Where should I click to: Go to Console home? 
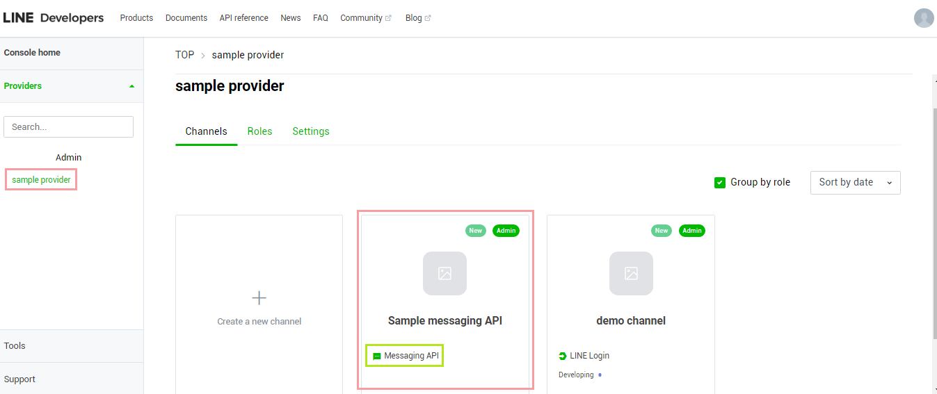(x=32, y=53)
